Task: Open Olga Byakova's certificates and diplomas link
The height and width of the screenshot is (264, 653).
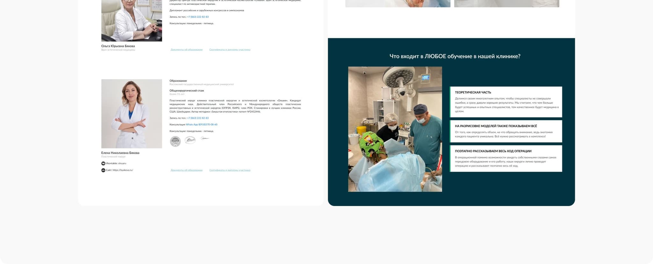Action: (230, 50)
